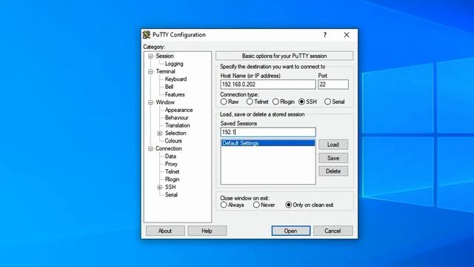The image size is (474, 267).
Task: Collapse the Window tree node
Action: [150, 102]
